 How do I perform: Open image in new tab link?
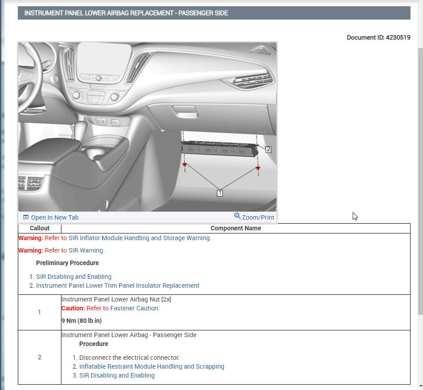click(55, 217)
